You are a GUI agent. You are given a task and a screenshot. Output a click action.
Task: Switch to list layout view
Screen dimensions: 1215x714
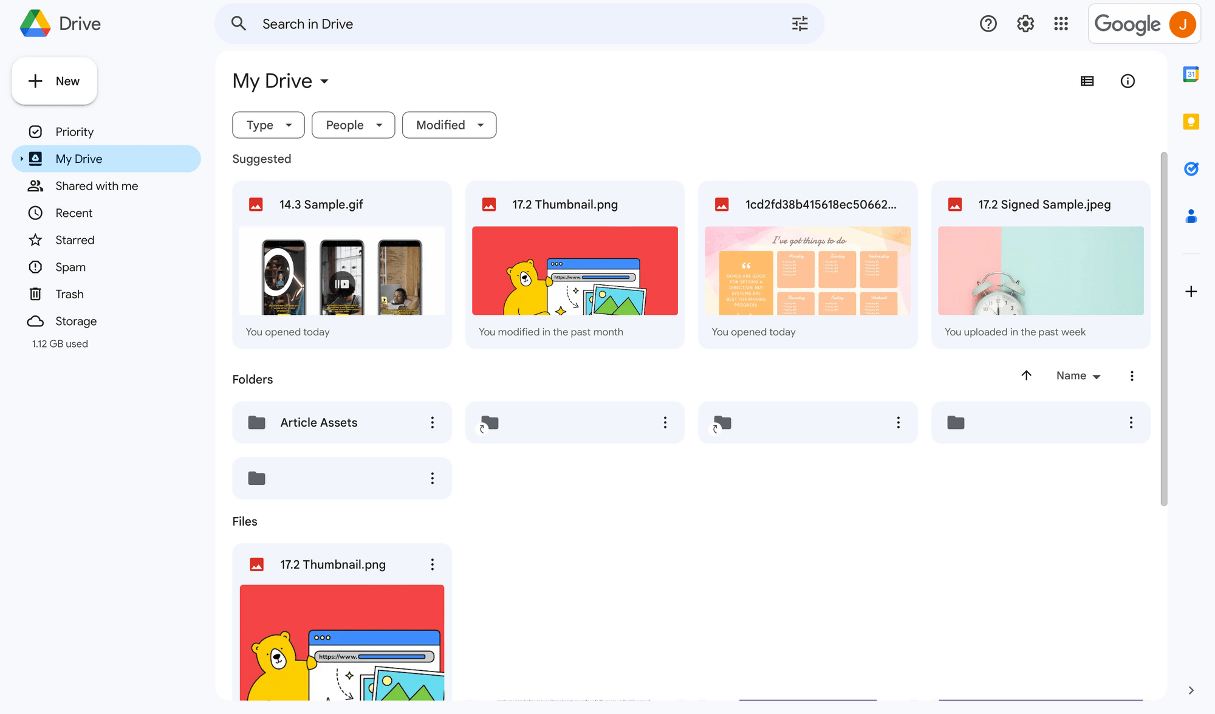(x=1087, y=81)
